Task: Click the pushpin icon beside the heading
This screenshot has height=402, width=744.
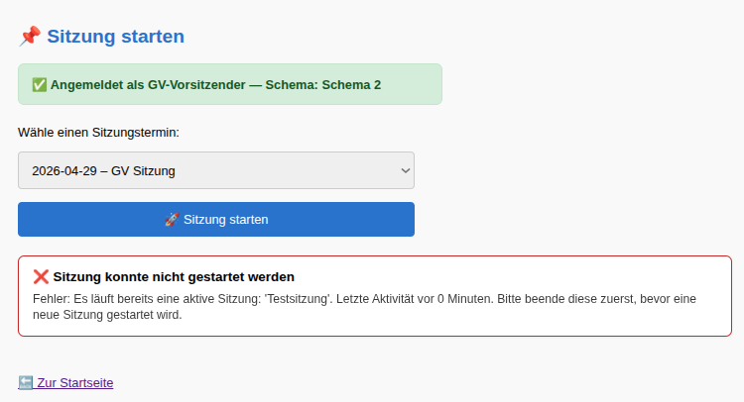Action: [x=30, y=37]
